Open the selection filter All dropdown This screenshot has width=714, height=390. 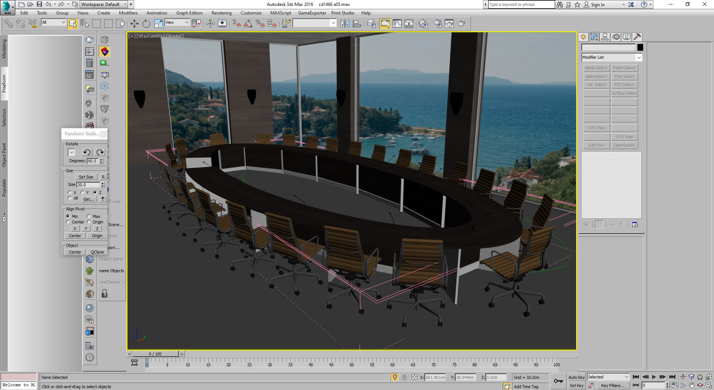pos(53,22)
